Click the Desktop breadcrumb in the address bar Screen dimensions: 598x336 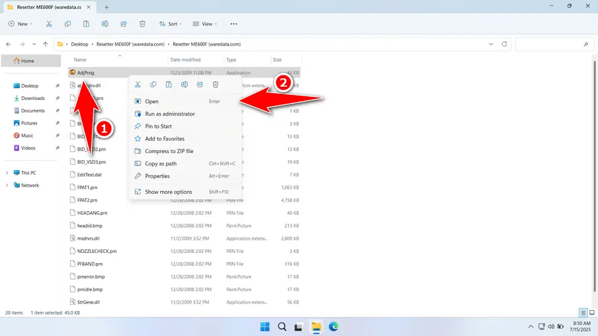(80, 44)
